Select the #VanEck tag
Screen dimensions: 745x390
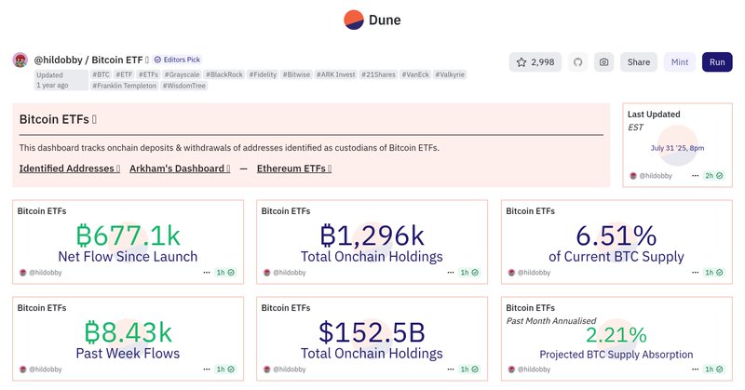(x=415, y=74)
